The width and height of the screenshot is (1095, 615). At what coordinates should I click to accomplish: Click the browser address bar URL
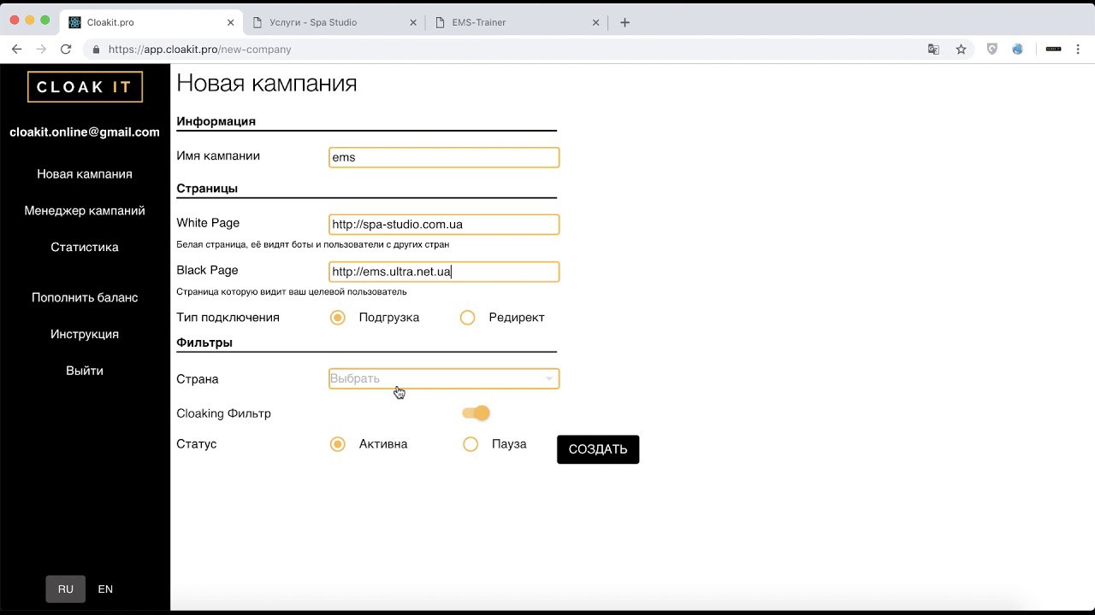click(x=200, y=50)
